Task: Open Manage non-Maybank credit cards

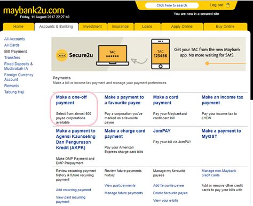Action: 219,173
